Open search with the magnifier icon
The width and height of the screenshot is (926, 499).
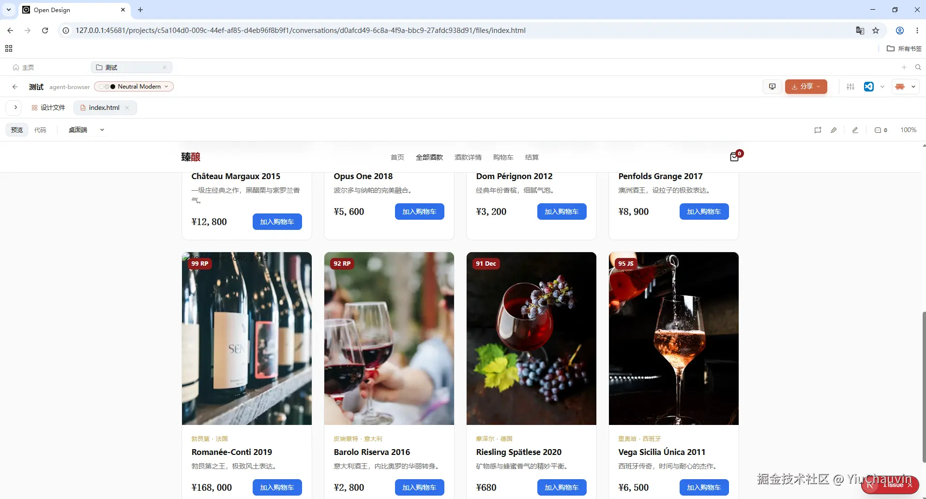click(x=918, y=67)
